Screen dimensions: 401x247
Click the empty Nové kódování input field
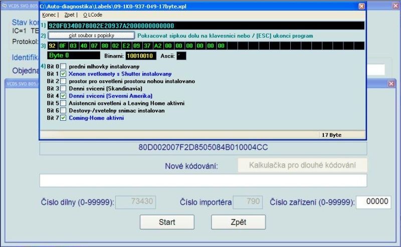pos(203,180)
